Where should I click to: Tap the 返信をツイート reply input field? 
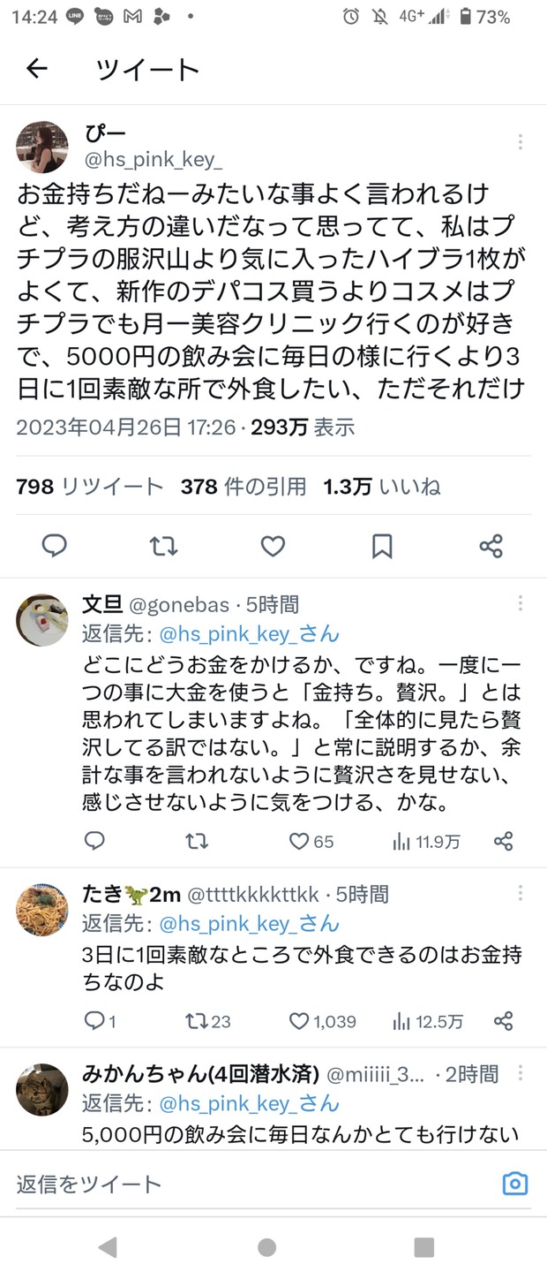pos(247,1184)
